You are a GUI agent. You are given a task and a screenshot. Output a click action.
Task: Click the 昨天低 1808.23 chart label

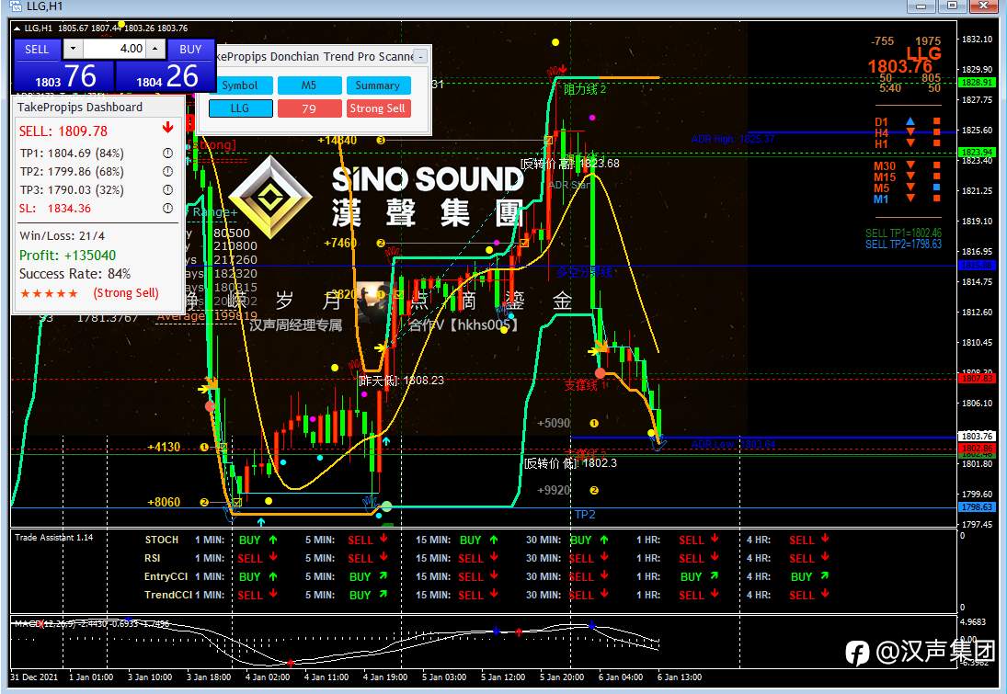pos(401,380)
